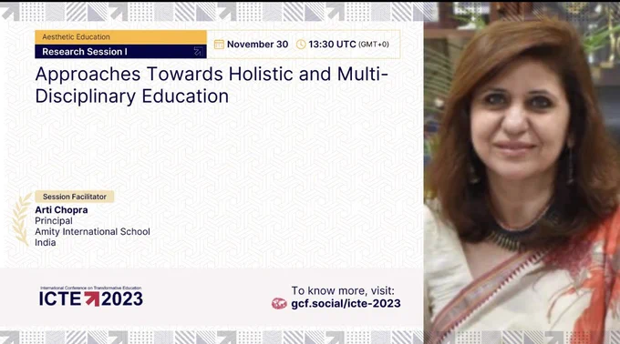Click the text 'Amity International School'
620x344 pixels.
click(92, 231)
